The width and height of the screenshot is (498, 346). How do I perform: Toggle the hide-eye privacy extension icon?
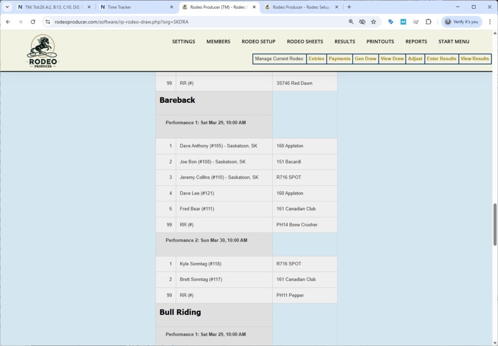362,22
